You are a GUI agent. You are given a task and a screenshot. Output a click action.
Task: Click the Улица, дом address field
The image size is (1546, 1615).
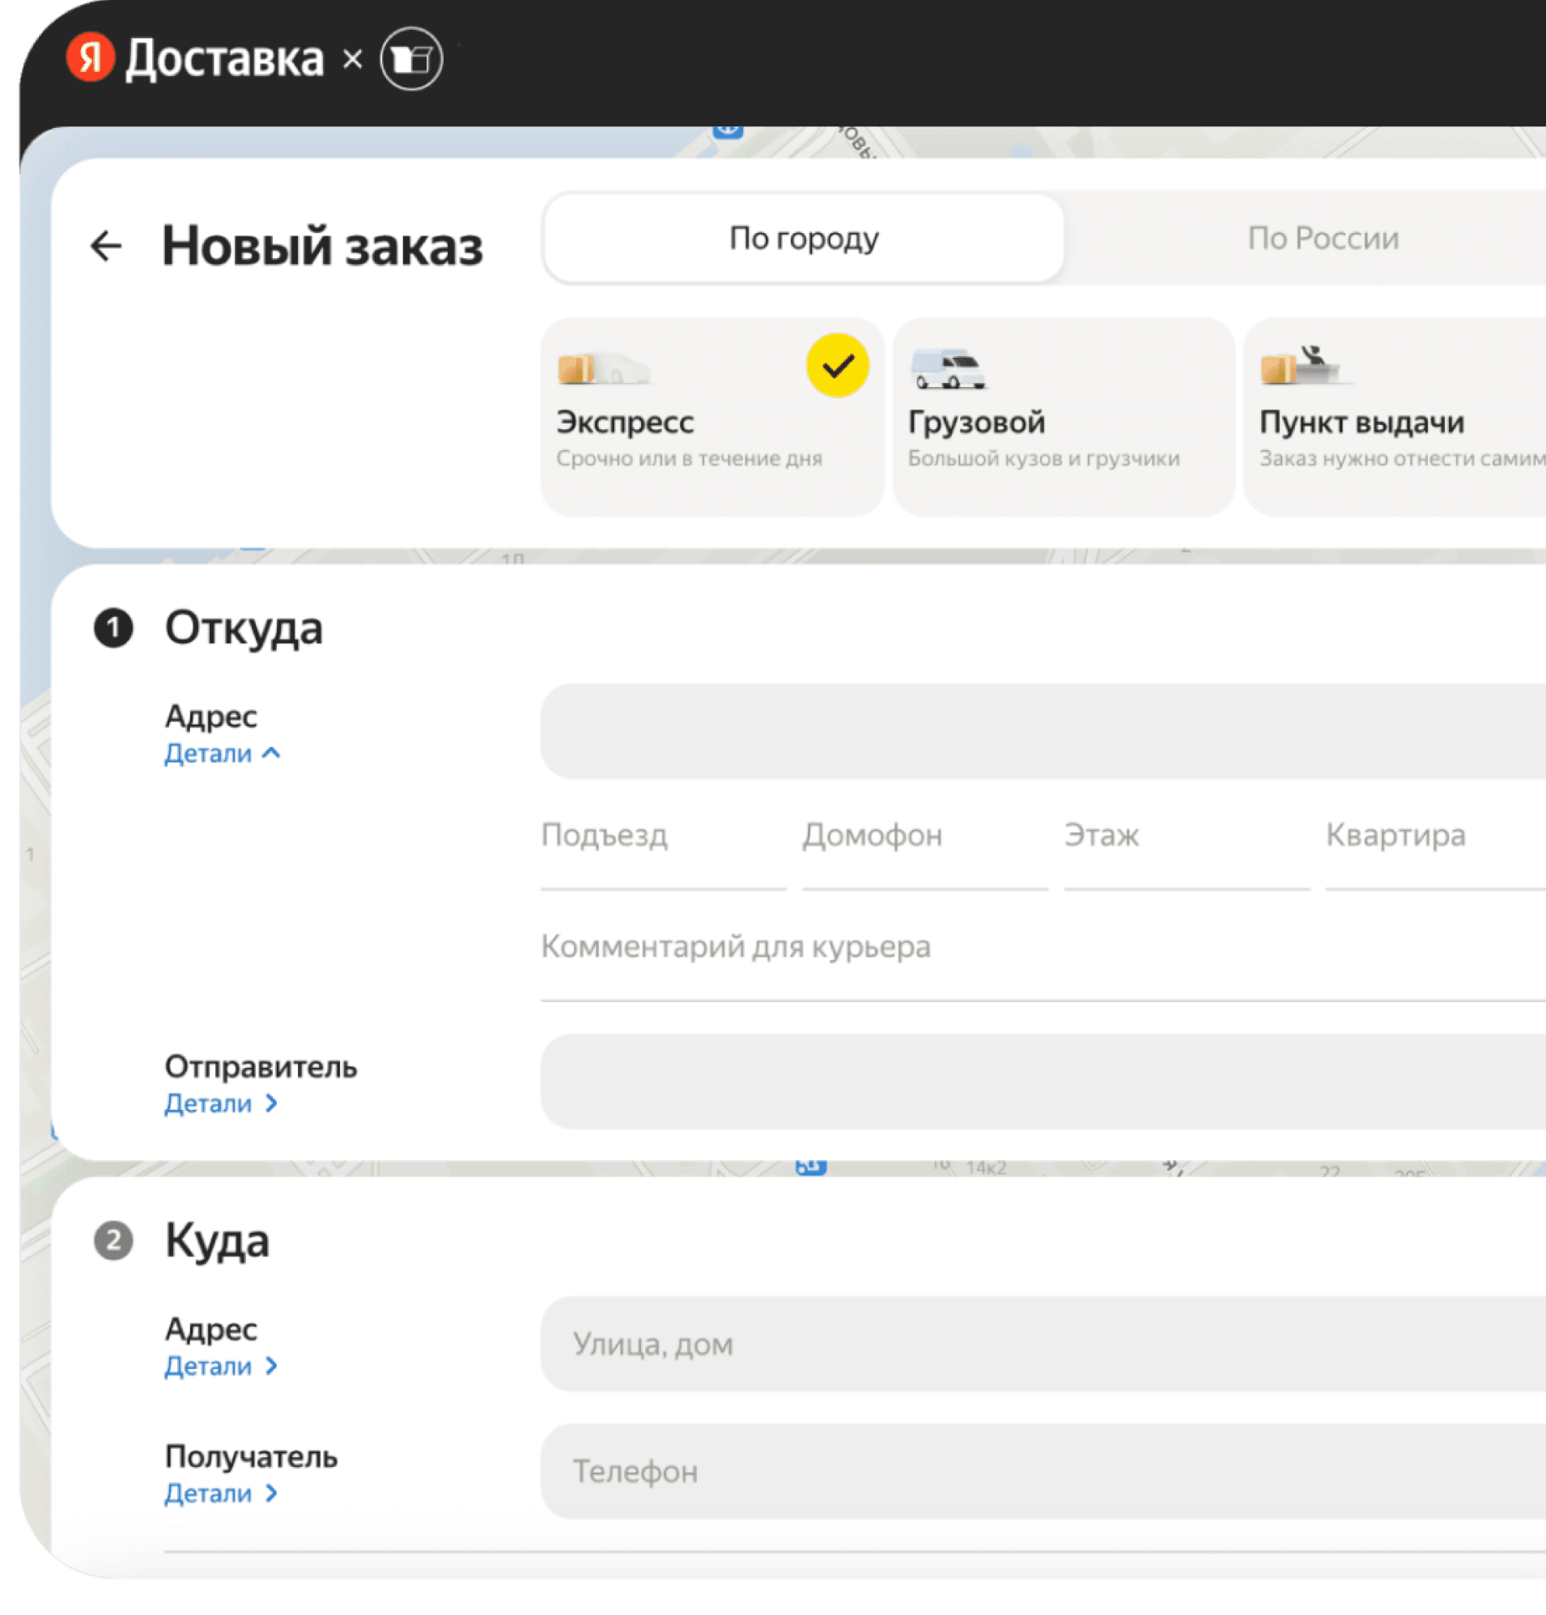(1043, 1344)
